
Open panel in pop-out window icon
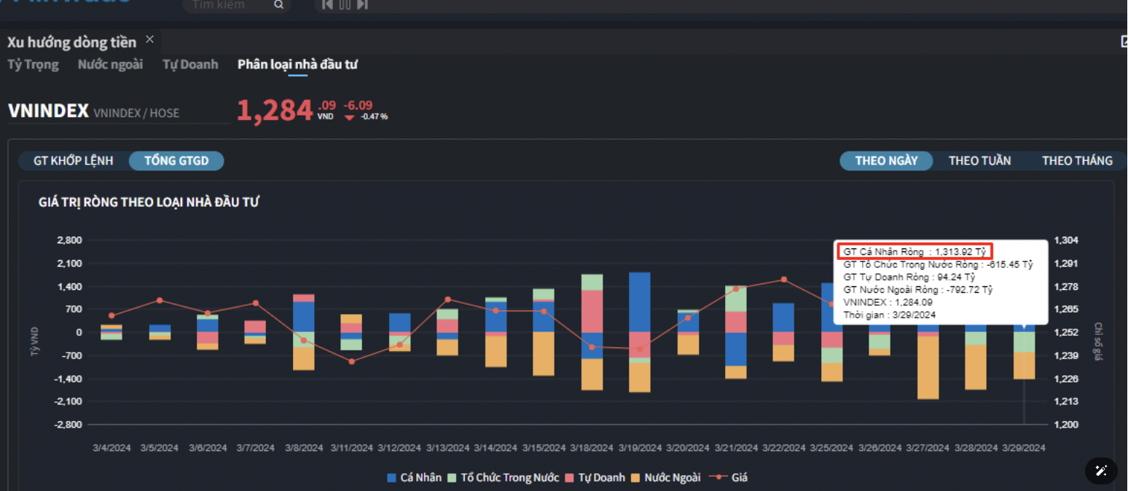(1124, 42)
